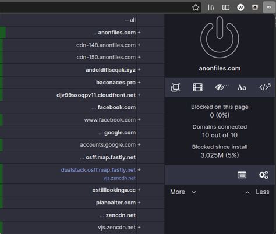Click the global rule cell for anonfiles.com
The height and width of the screenshot is (234, 276).
[151, 33]
